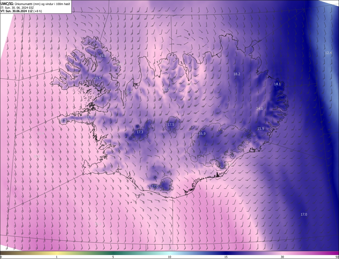Click the 19.6 precipitable-water value label
The width and height of the screenshot is (339, 259).
click(103, 56)
